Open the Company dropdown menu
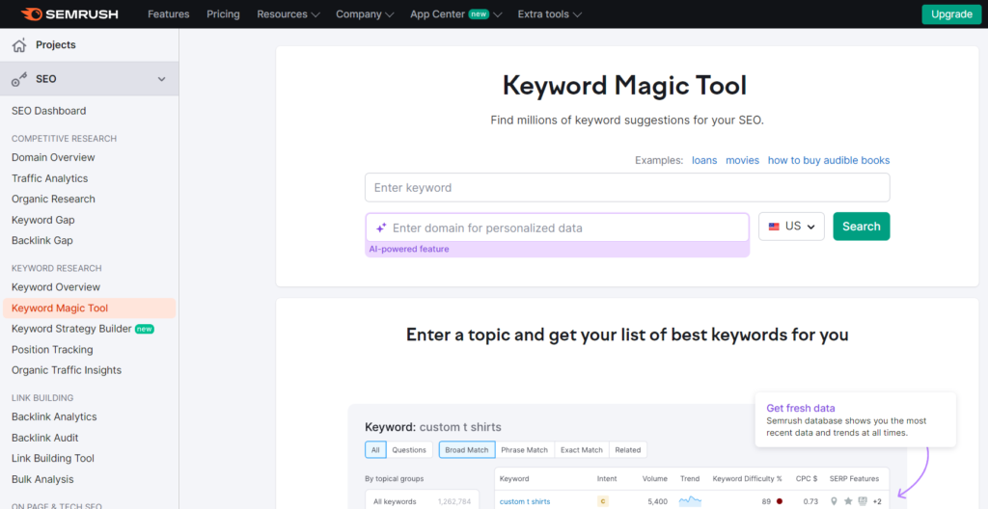The height and width of the screenshot is (509, 988). click(365, 13)
